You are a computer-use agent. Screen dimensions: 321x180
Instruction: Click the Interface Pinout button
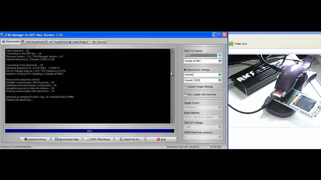point(35,139)
